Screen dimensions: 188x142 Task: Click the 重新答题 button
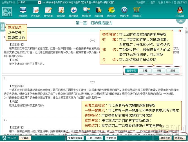click(165, 138)
